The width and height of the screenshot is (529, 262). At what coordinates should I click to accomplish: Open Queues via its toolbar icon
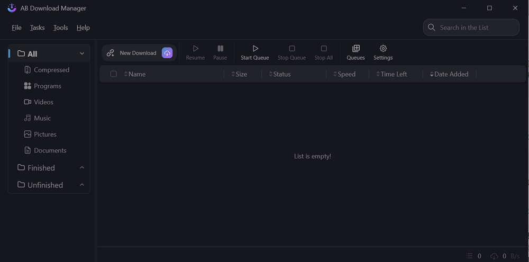pyautogui.click(x=356, y=49)
